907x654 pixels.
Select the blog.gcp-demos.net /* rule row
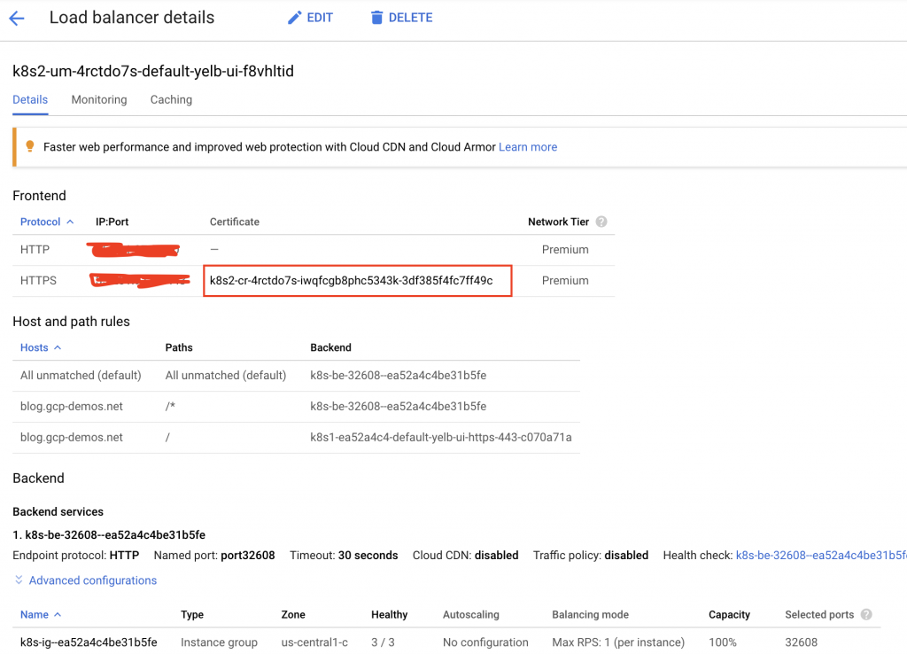(x=72, y=406)
